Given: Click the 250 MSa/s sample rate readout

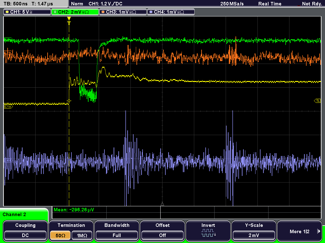Looking at the screenshot, I should [x=232, y=4].
